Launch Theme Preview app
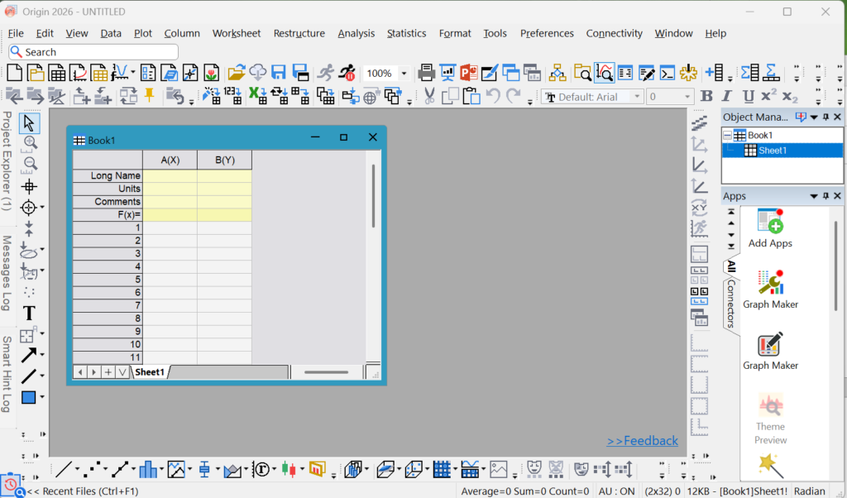The image size is (847, 498). click(x=770, y=419)
